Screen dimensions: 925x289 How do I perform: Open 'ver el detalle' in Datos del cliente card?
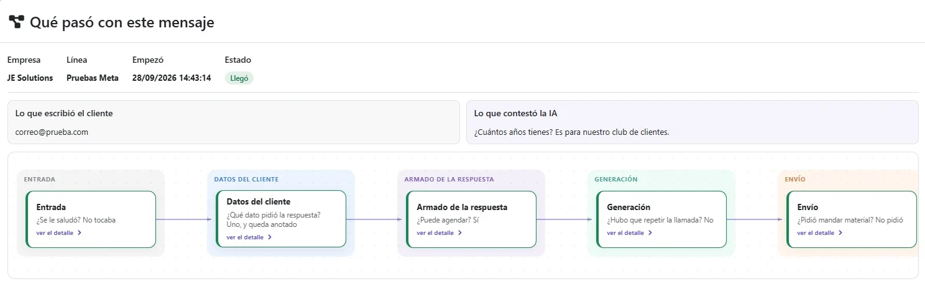pyautogui.click(x=249, y=237)
